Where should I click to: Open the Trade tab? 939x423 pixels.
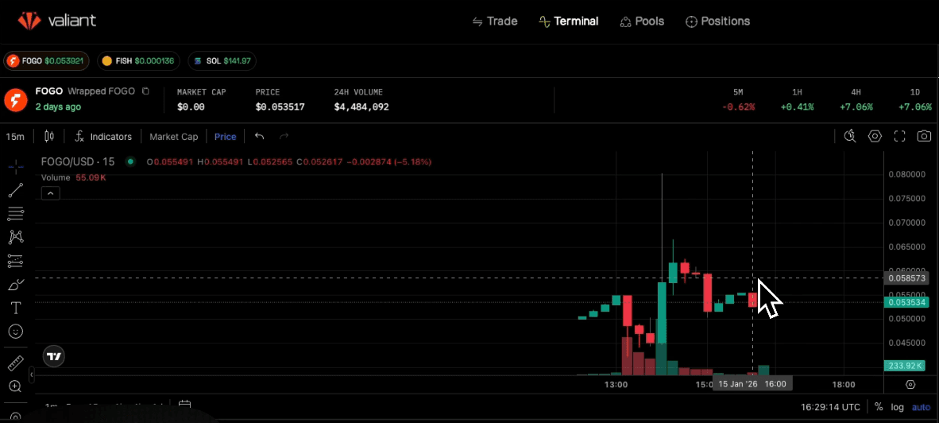pyautogui.click(x=495, y=21)
